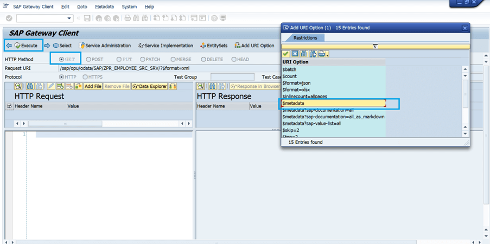Click the Add File button
490x244 pixels.
(x=93, y=86)
